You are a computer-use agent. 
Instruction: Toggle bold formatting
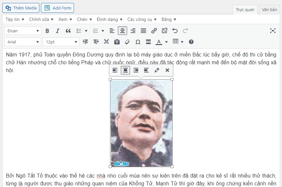coord(47,31)
